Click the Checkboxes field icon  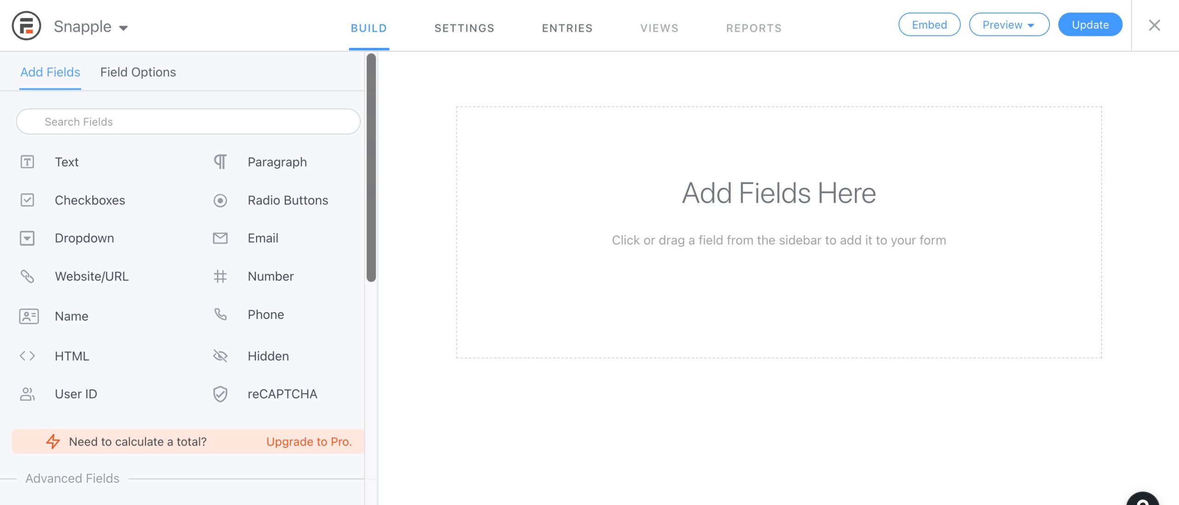pyautogui.click(x=28, y=199)
